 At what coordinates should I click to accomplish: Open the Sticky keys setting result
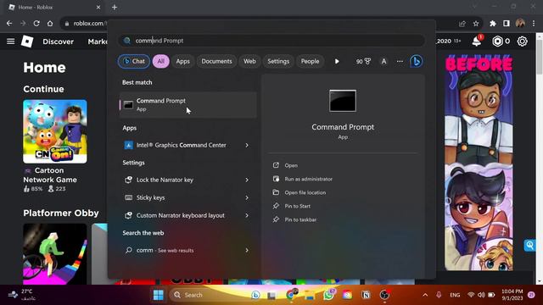point(151,197)
